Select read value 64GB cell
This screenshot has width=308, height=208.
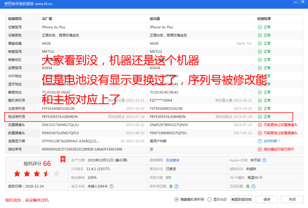click(x=154, y=43)
